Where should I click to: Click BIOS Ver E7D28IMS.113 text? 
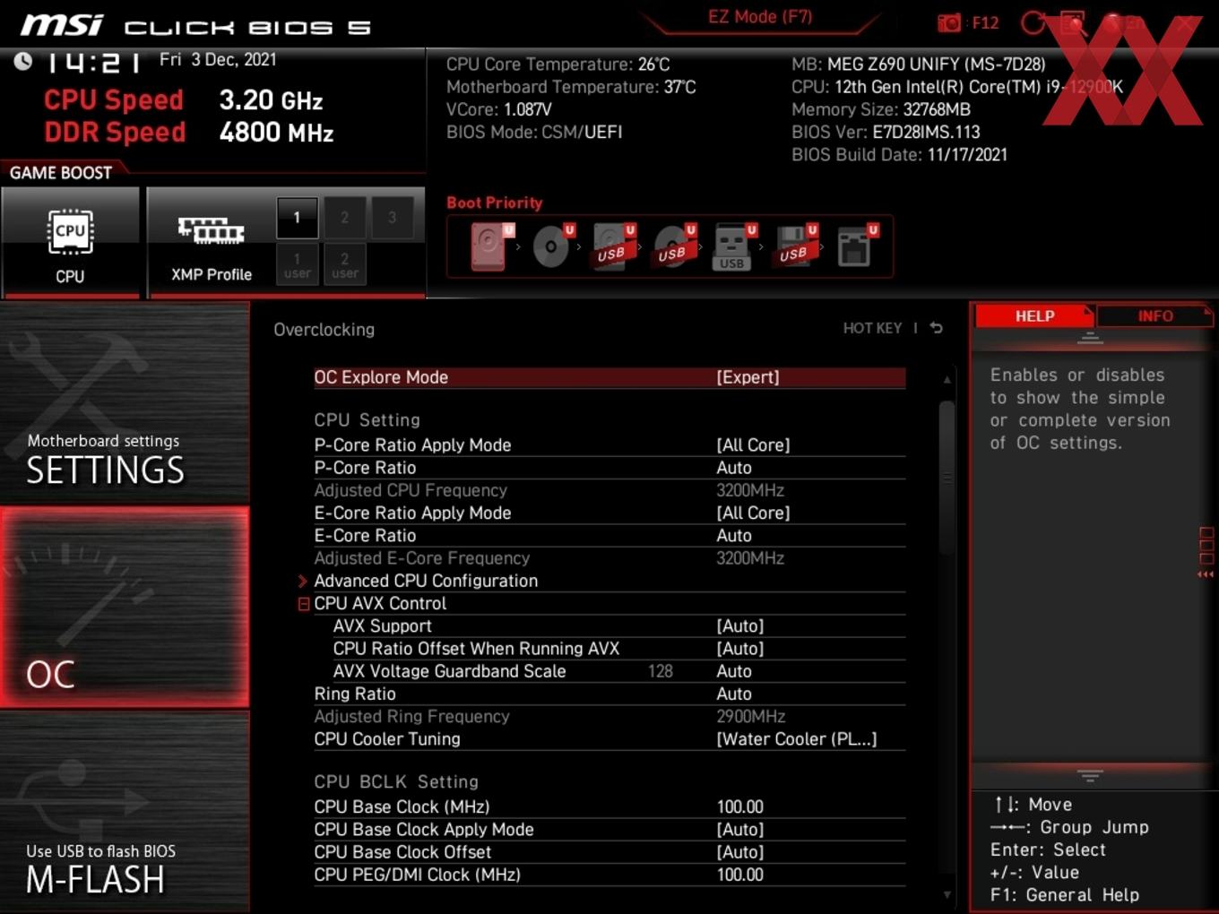pyautogui.click(x=886, y=132)
